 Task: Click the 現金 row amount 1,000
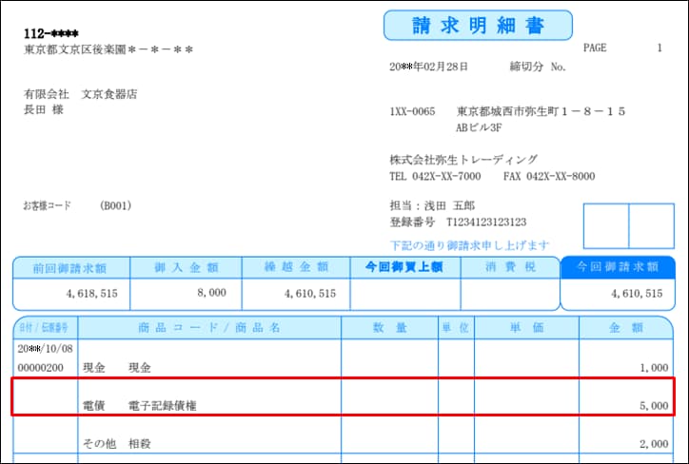tap(654, 367)
